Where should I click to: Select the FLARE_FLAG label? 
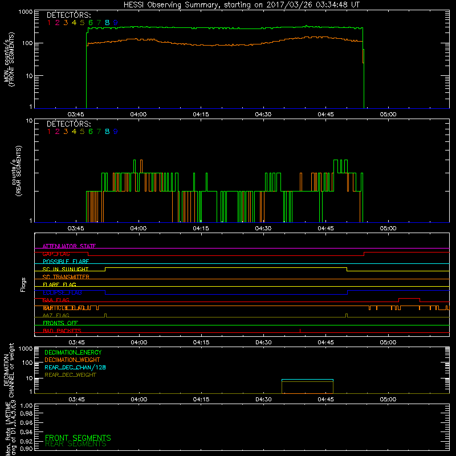click(59, 284)
